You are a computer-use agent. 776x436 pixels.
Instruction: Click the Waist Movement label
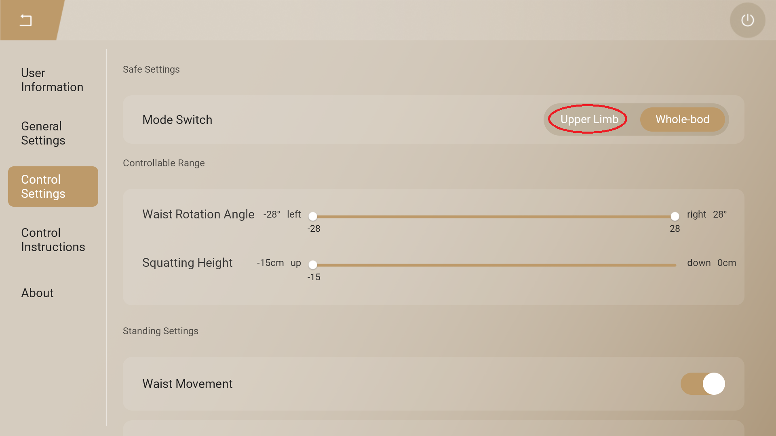point(187,384)
